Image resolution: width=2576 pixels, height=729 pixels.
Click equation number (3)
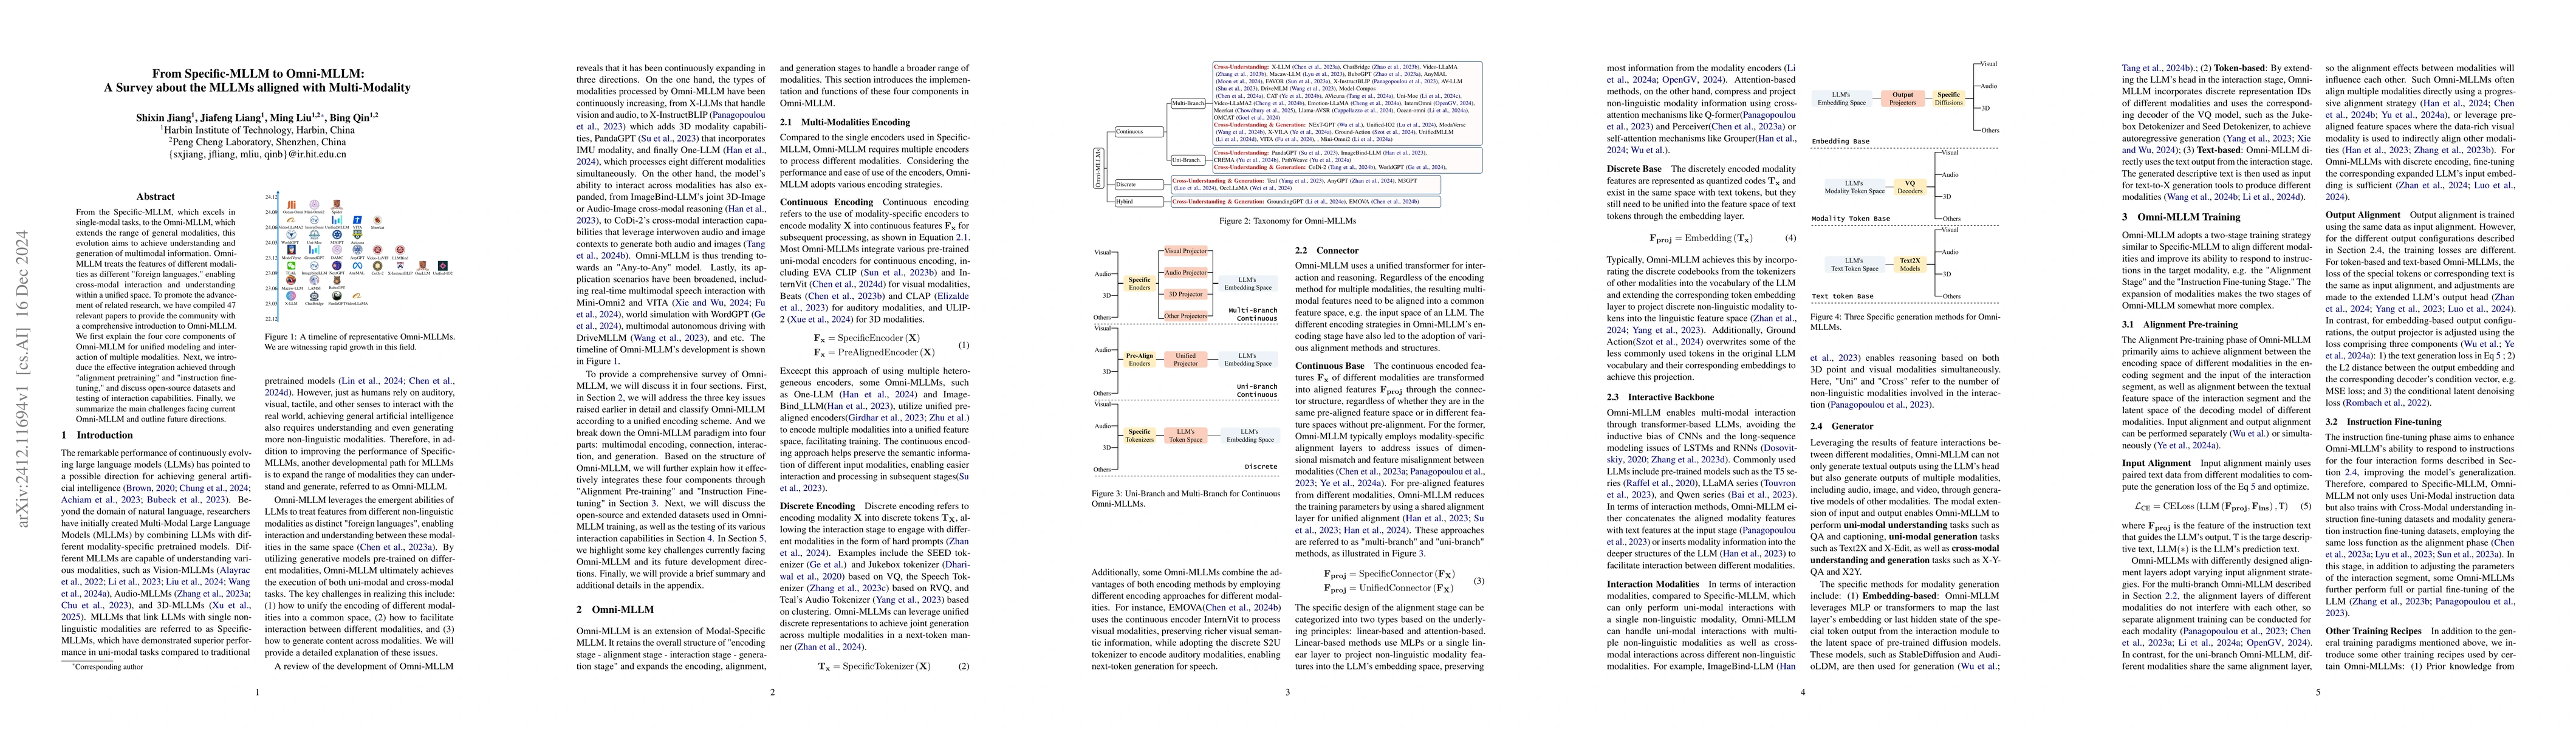[1479, 581]
